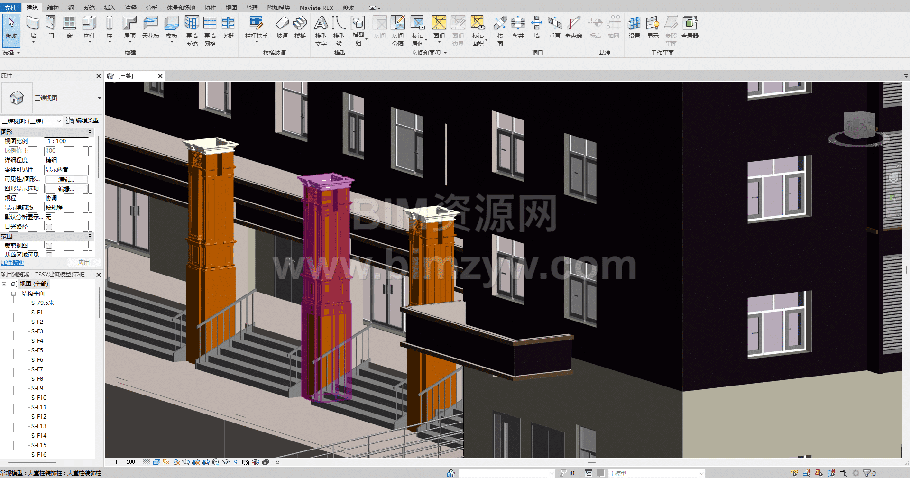The image size is (910, 478).
Task: Open the Visual Style icon in view bar
Action: click(x=156, y=462)
